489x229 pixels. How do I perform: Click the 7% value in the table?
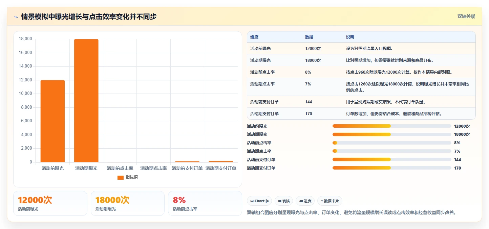(308, 84)
